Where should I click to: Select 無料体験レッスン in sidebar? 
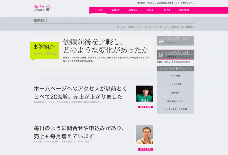coord(175,101)
